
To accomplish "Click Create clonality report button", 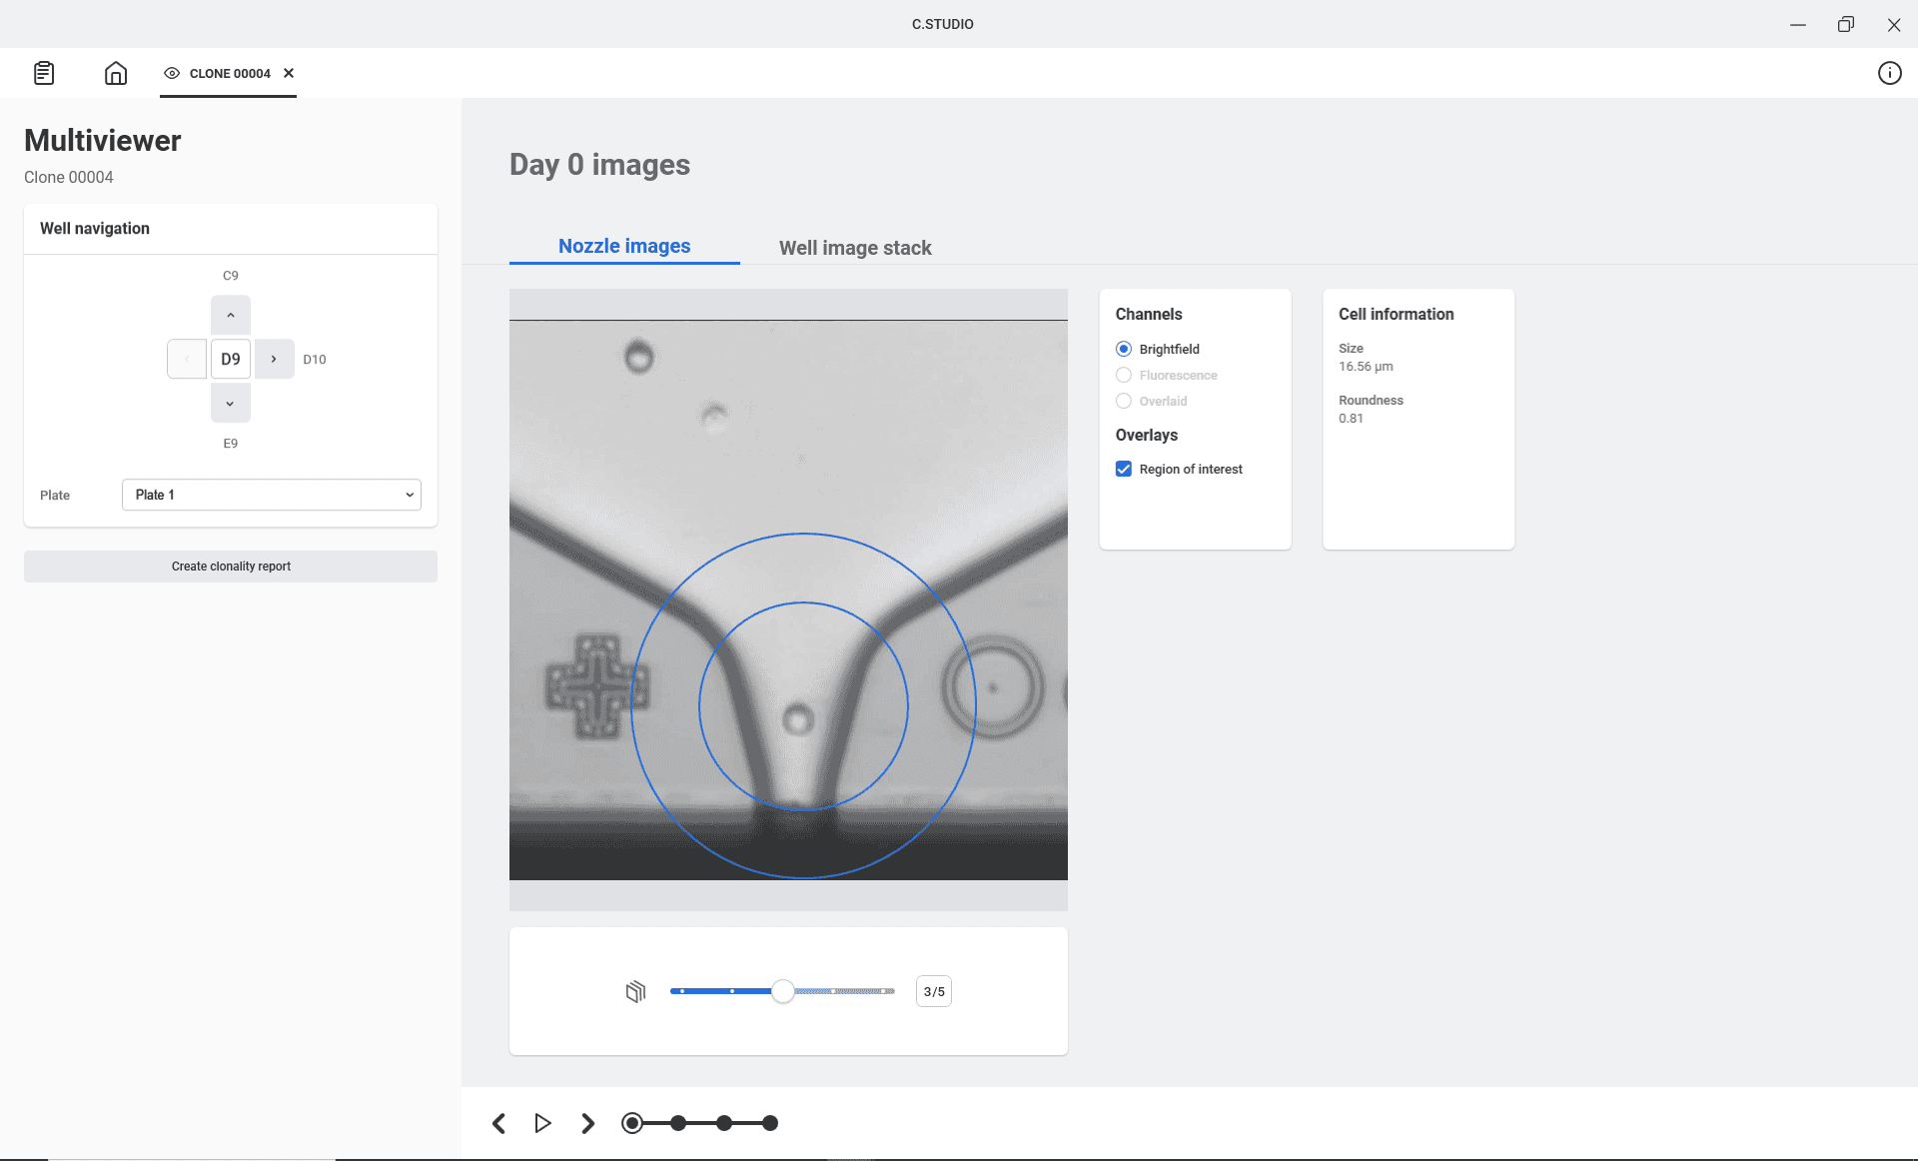I will (x=231, y=566).
